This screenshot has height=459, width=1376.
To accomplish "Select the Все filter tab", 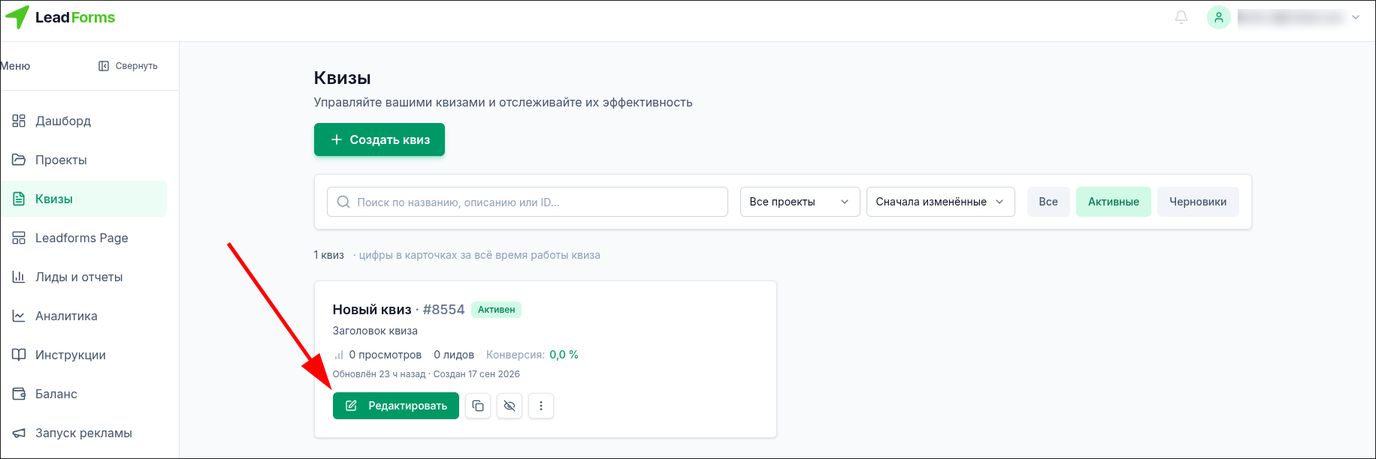I will click(1048, 202).
